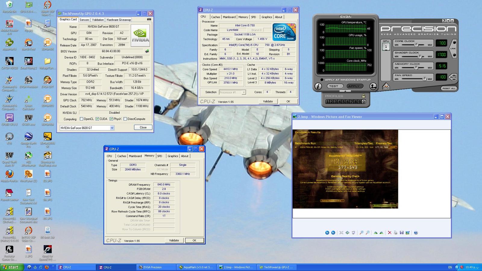Toggle Apply at Windows Startup in Precision
482x271 pixels.
coord(322,80)
